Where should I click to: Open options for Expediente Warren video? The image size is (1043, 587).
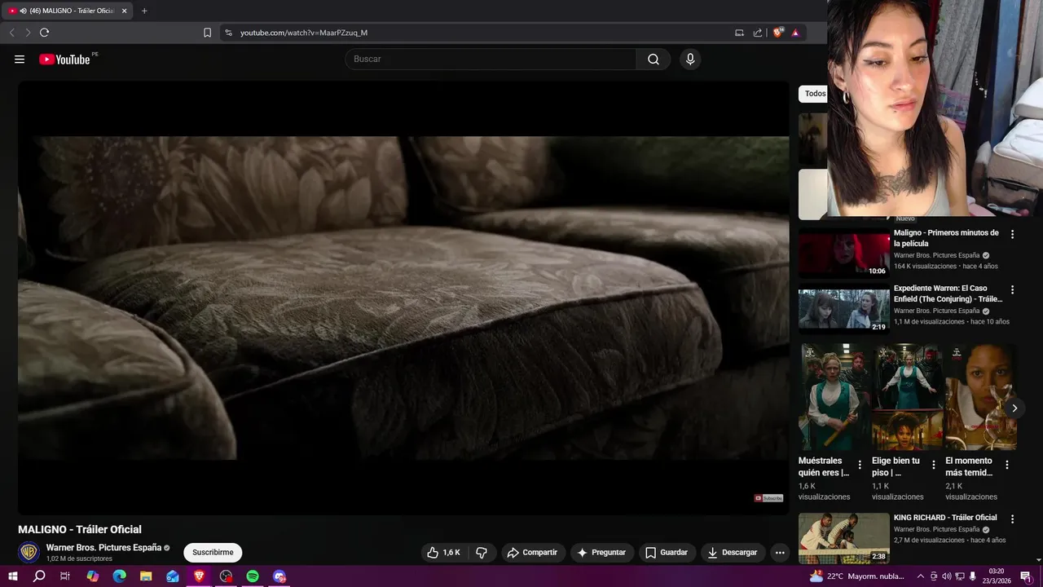1013,289
